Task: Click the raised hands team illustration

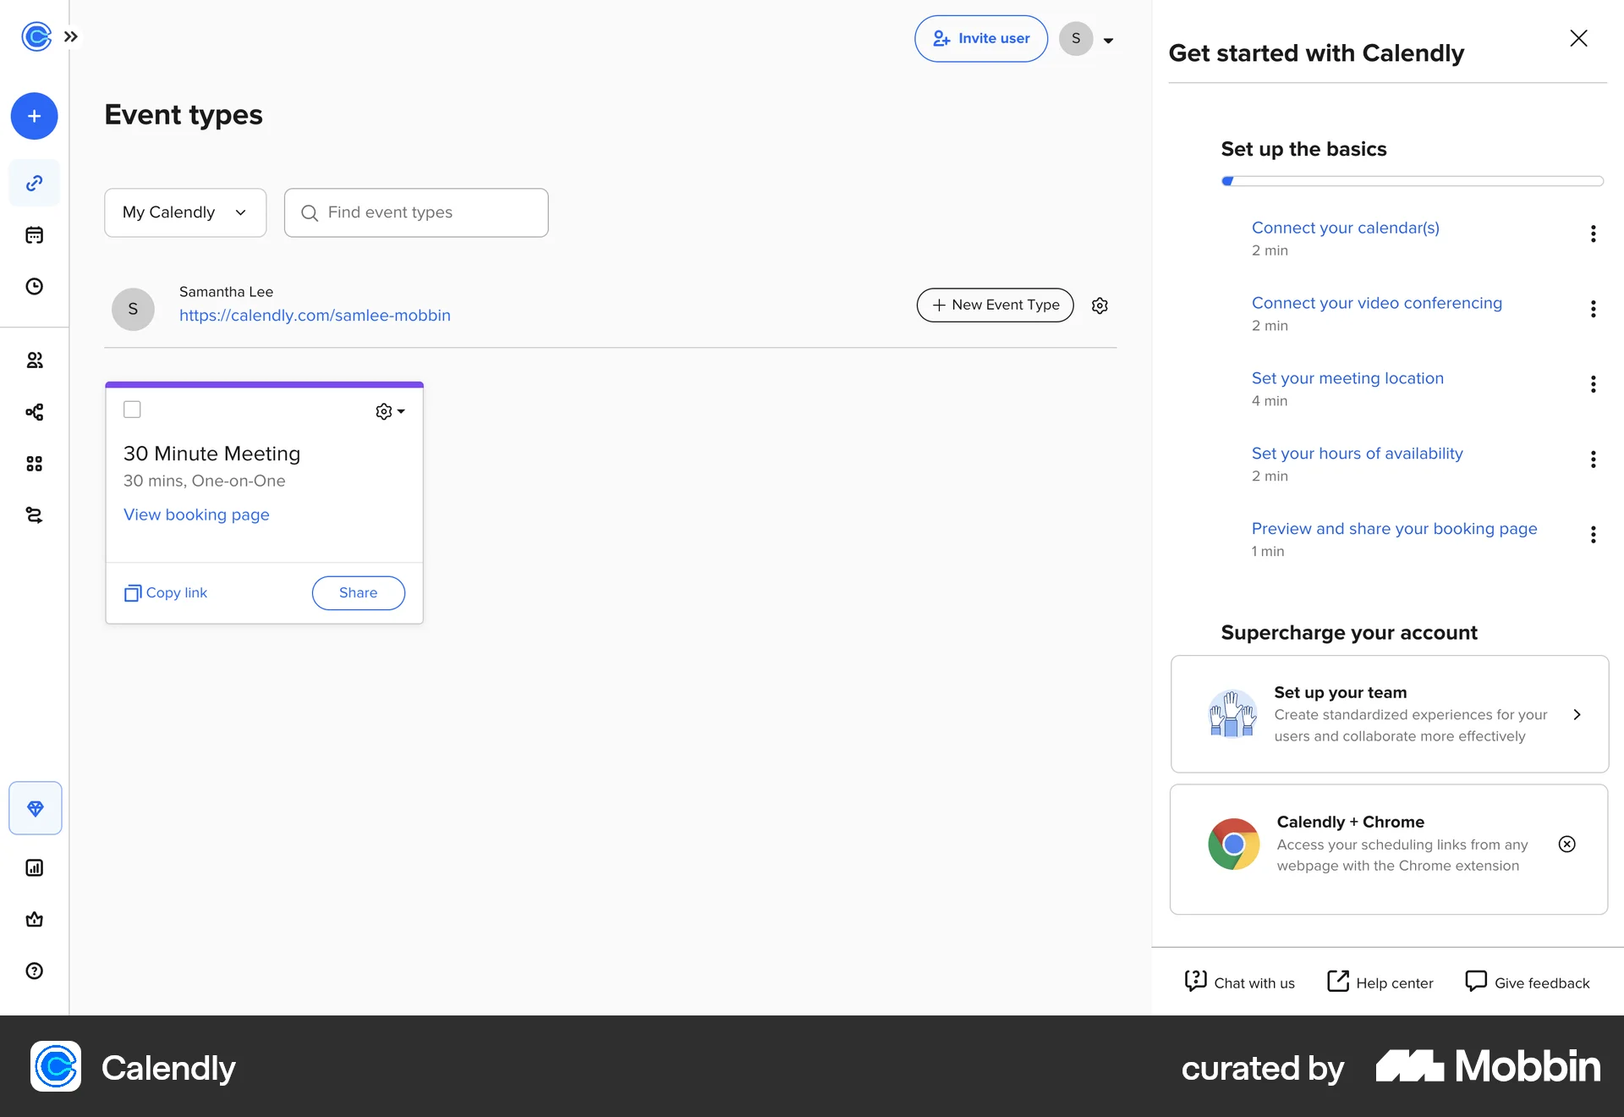Action: tap(1232, 714)
